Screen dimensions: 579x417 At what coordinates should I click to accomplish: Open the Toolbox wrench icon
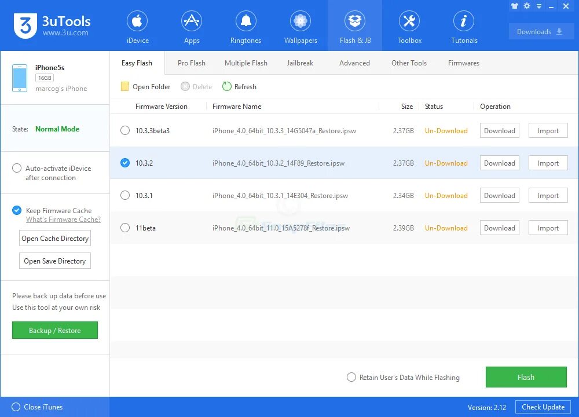[409, 21]
